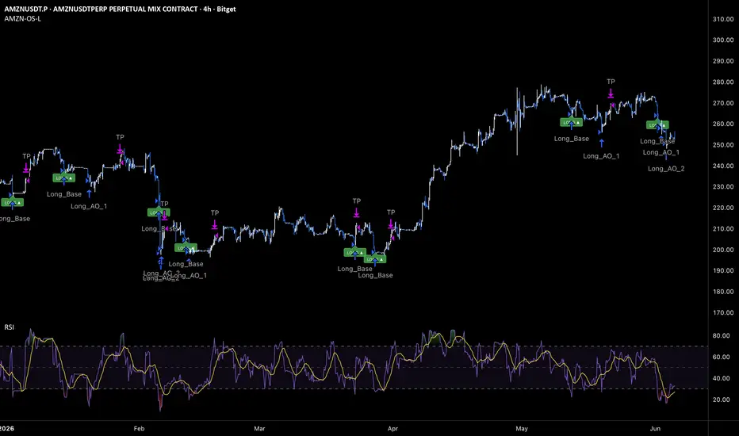Viewport: 739px width, 436px height.
Task: Click the 210.00 price axis label
Action: [x=723, y=229]
